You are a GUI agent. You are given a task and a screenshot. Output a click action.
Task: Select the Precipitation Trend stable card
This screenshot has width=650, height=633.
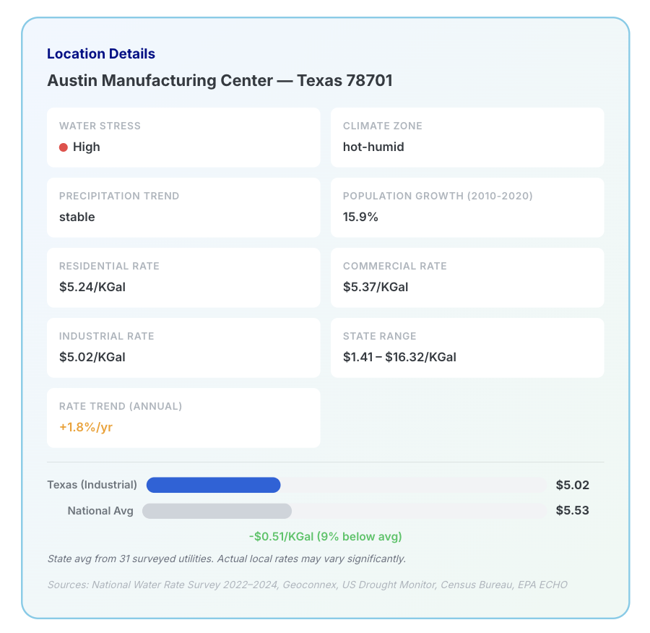(x=183, y=207)
